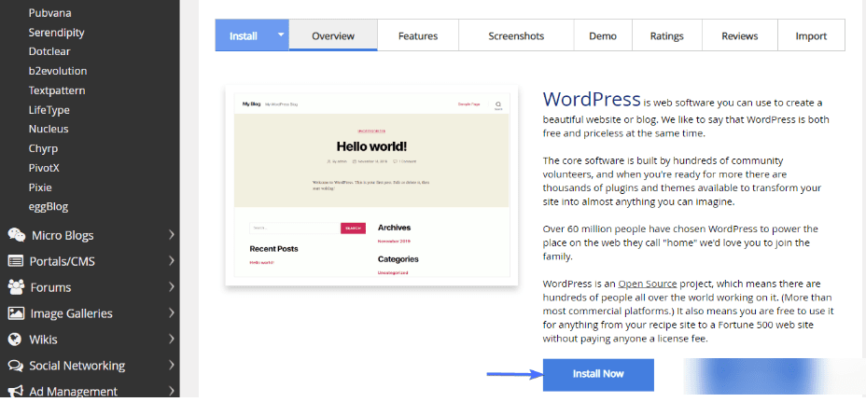Screen dimensions: 866x402
Task: Open Nucleus script entry
Action: tap(49, 129)
